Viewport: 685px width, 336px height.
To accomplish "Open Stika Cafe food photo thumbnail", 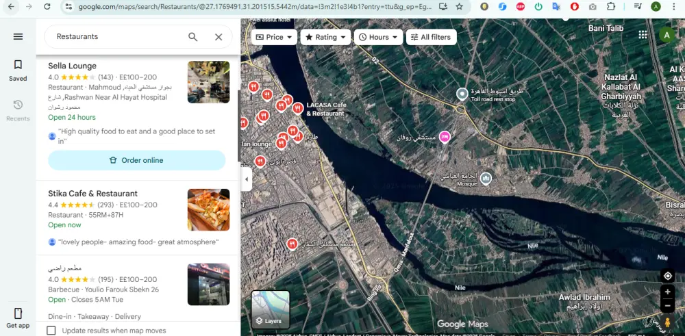I will 208,209.
